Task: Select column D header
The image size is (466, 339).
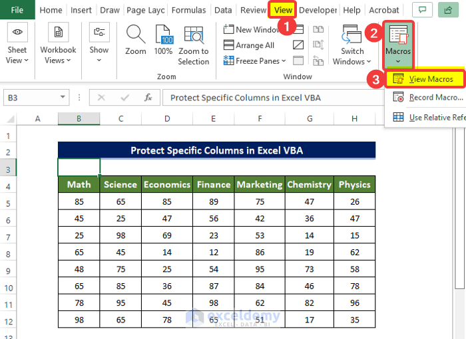Action: click(167, 119)
